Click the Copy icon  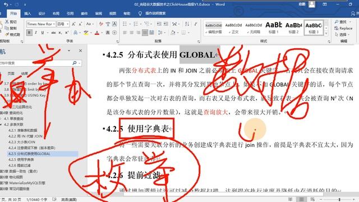pos(7,28)
